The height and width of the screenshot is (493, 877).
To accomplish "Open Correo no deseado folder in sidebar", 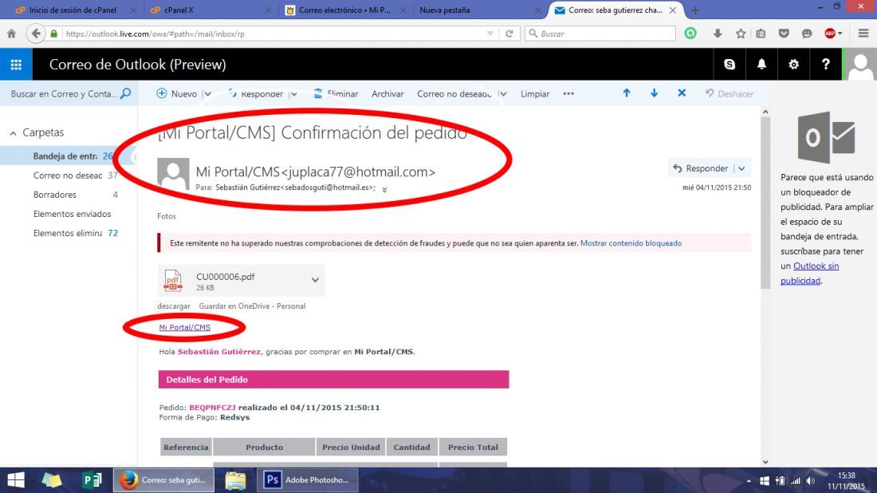I will [x=68, y=176].
